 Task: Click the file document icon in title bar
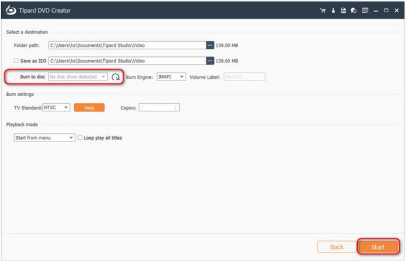(343, 10)
